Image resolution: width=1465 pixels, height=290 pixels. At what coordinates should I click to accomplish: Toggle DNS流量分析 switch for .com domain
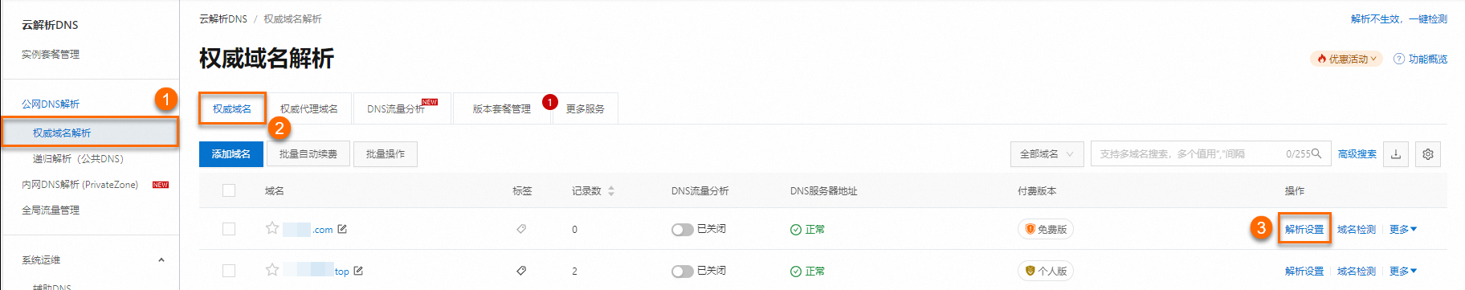[x=682, y=230]
